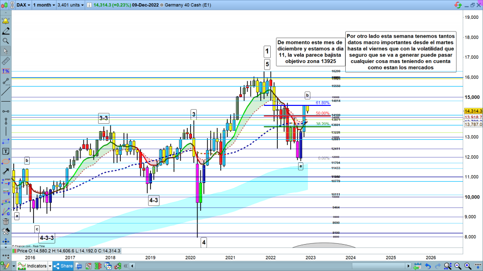Click the undo arrow in bottom toolbar
This screenshot has width=483, height=271.
(427, 266)
